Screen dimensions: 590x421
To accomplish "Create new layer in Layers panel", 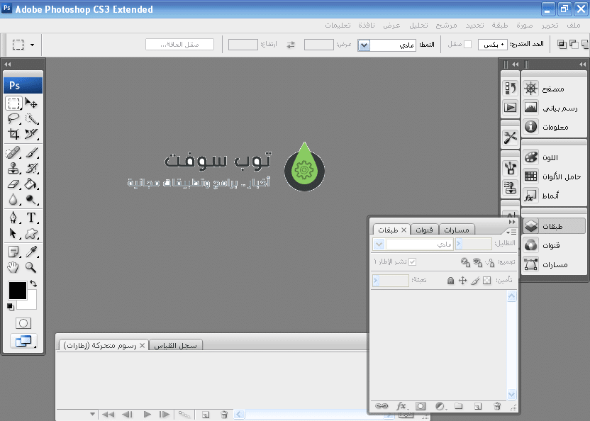I will tap(478, 406).
